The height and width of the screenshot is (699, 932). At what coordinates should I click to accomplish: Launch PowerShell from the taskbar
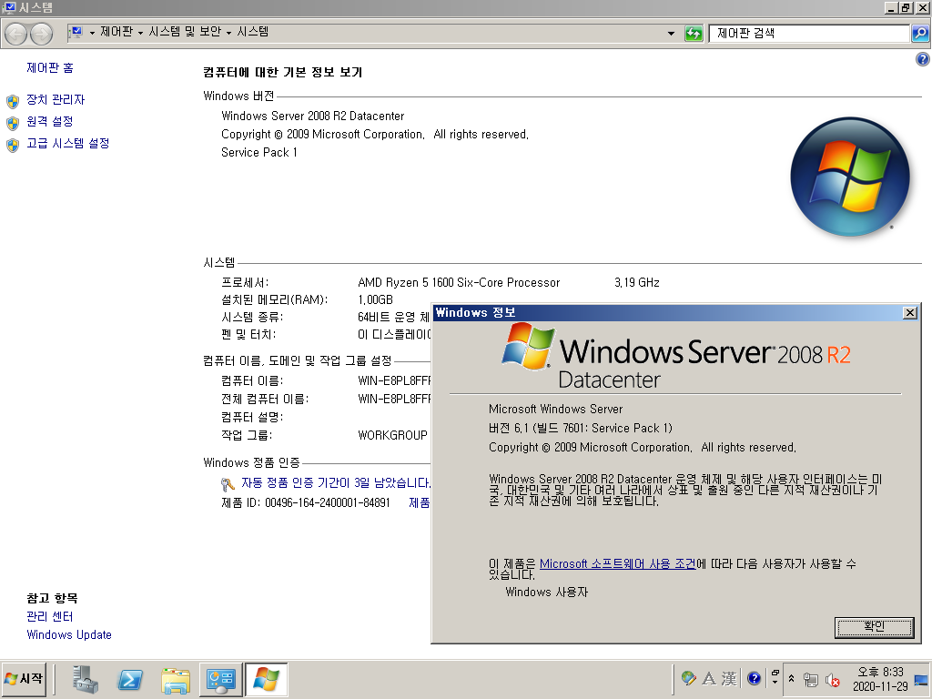click(x=130, y=679)
